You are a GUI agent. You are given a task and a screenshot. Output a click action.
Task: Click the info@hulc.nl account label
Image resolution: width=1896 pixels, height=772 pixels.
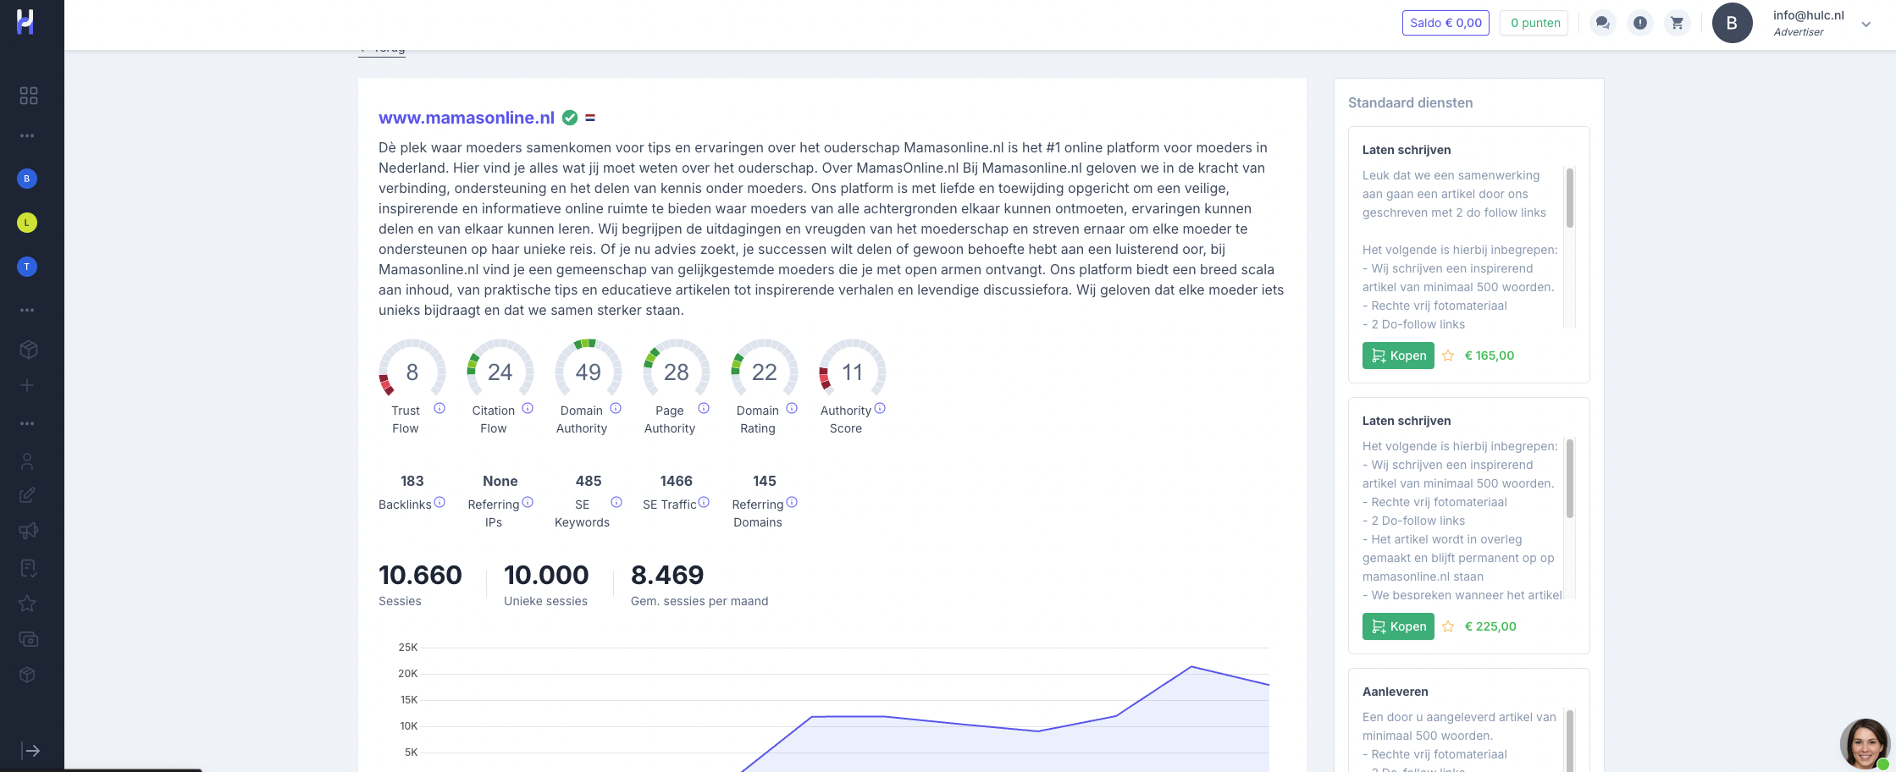[x=1808, y=15]
